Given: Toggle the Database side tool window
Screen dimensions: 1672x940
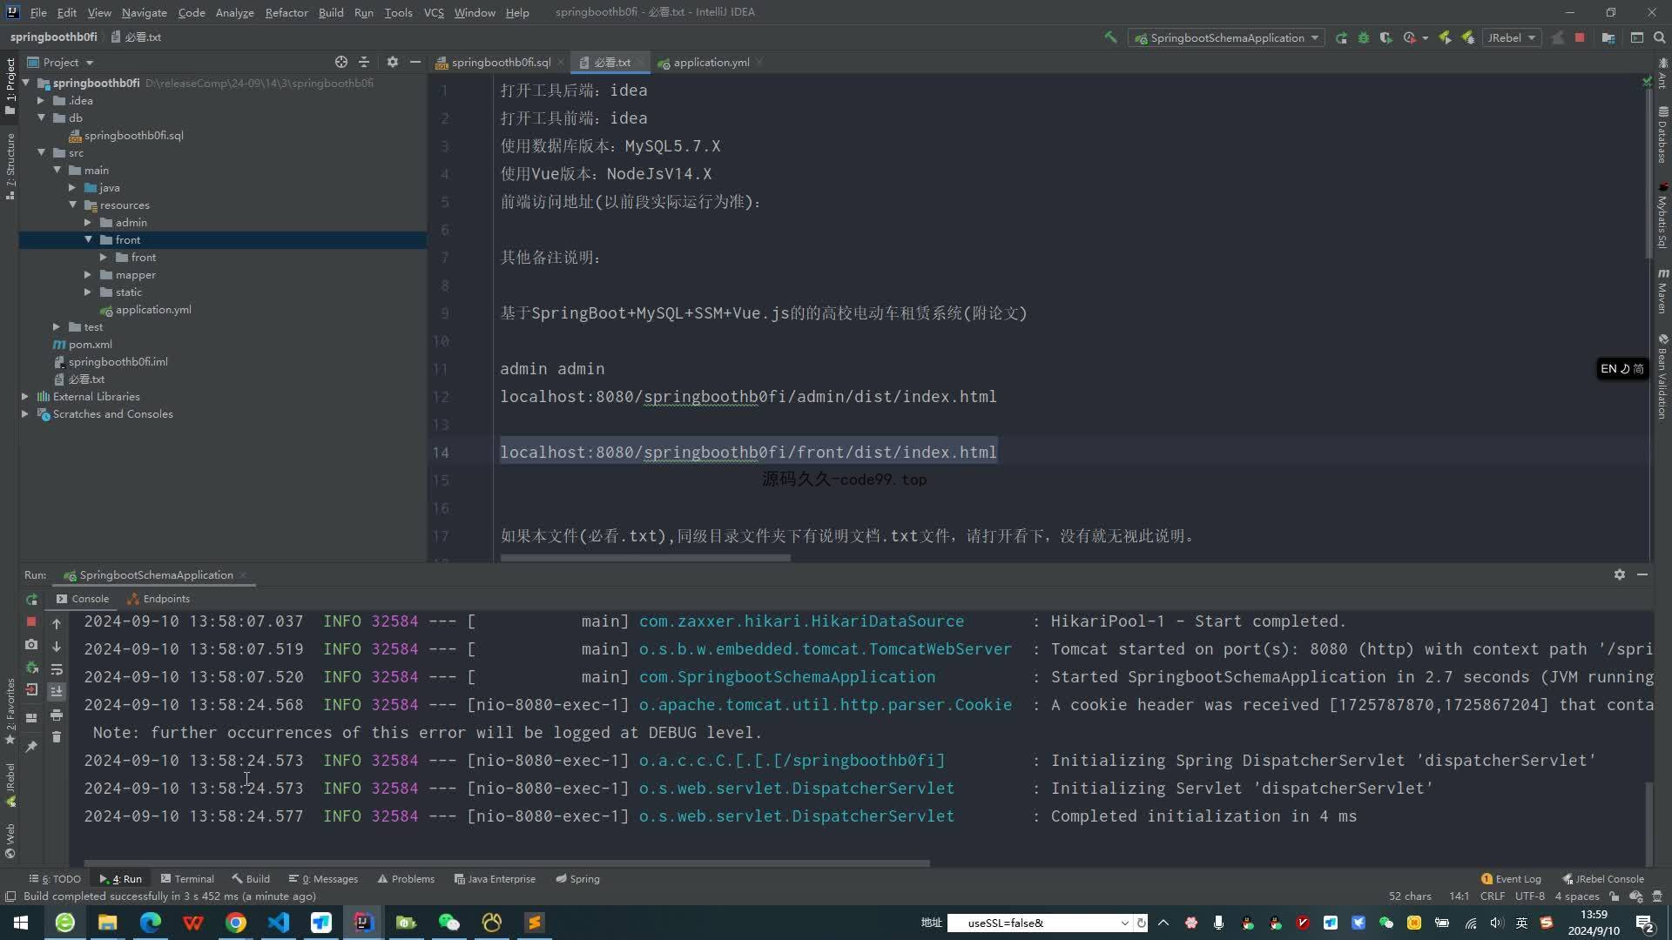Looking at the screenshot, I should click(1662, 135).
